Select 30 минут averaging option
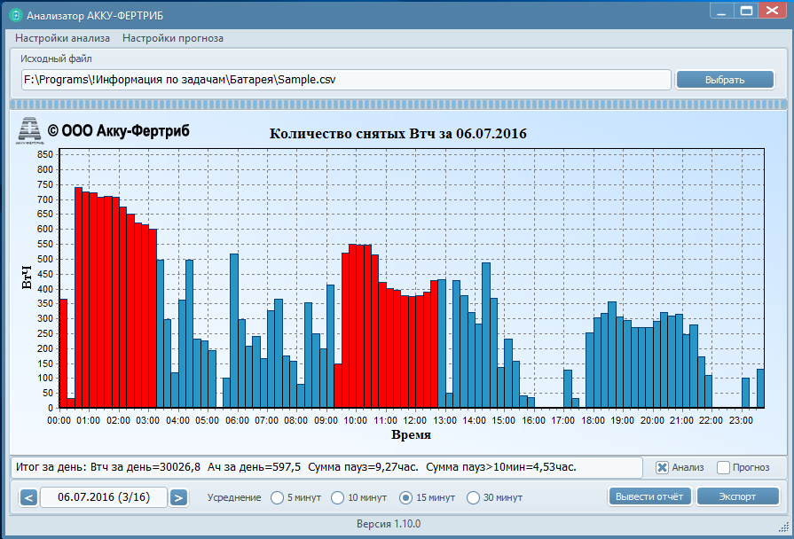 coord(473,497)
